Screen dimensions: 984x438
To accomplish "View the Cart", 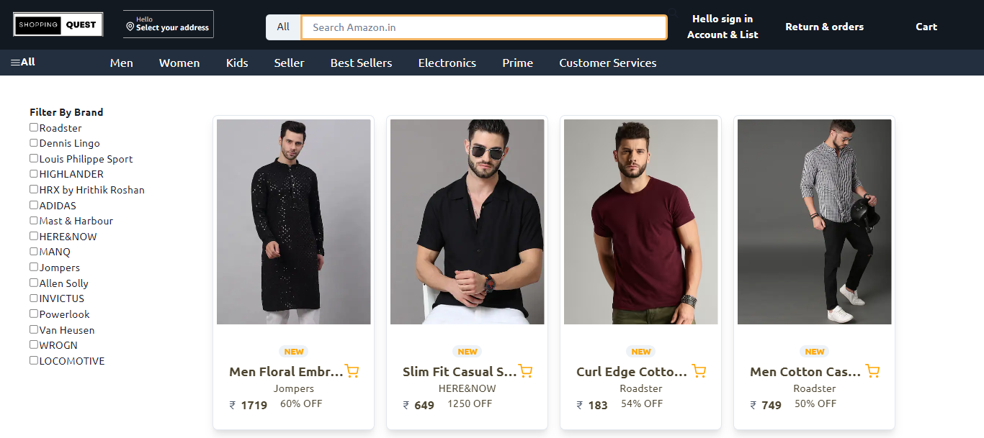I will point(926,27).
